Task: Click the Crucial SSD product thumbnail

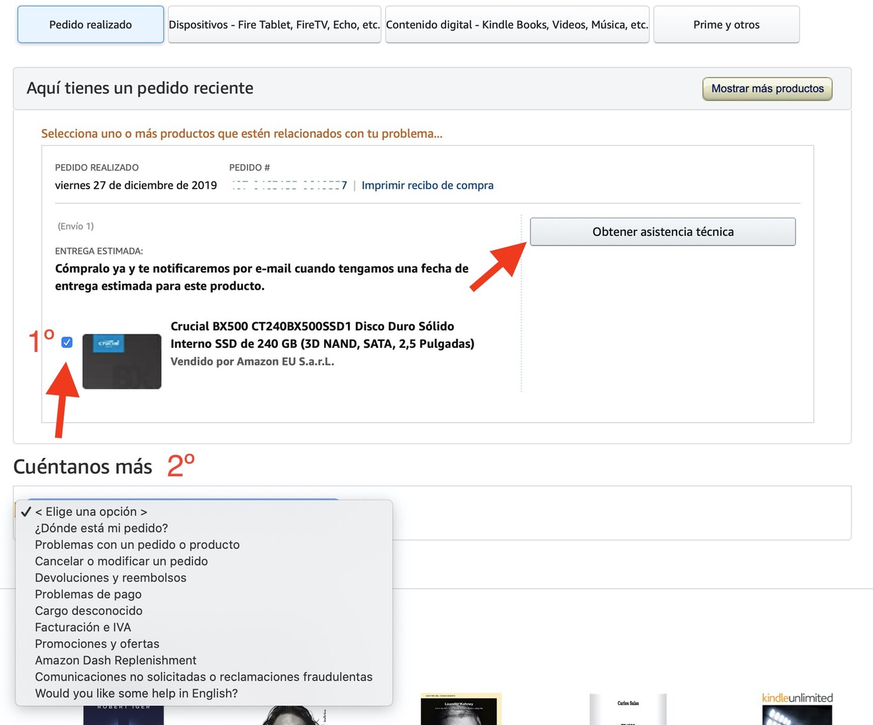Action: pos(121,361)
